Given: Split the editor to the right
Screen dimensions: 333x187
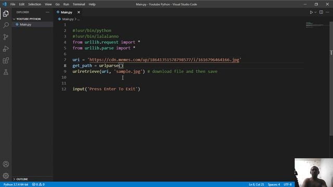Looking at the screenshot, I should 321,12.
